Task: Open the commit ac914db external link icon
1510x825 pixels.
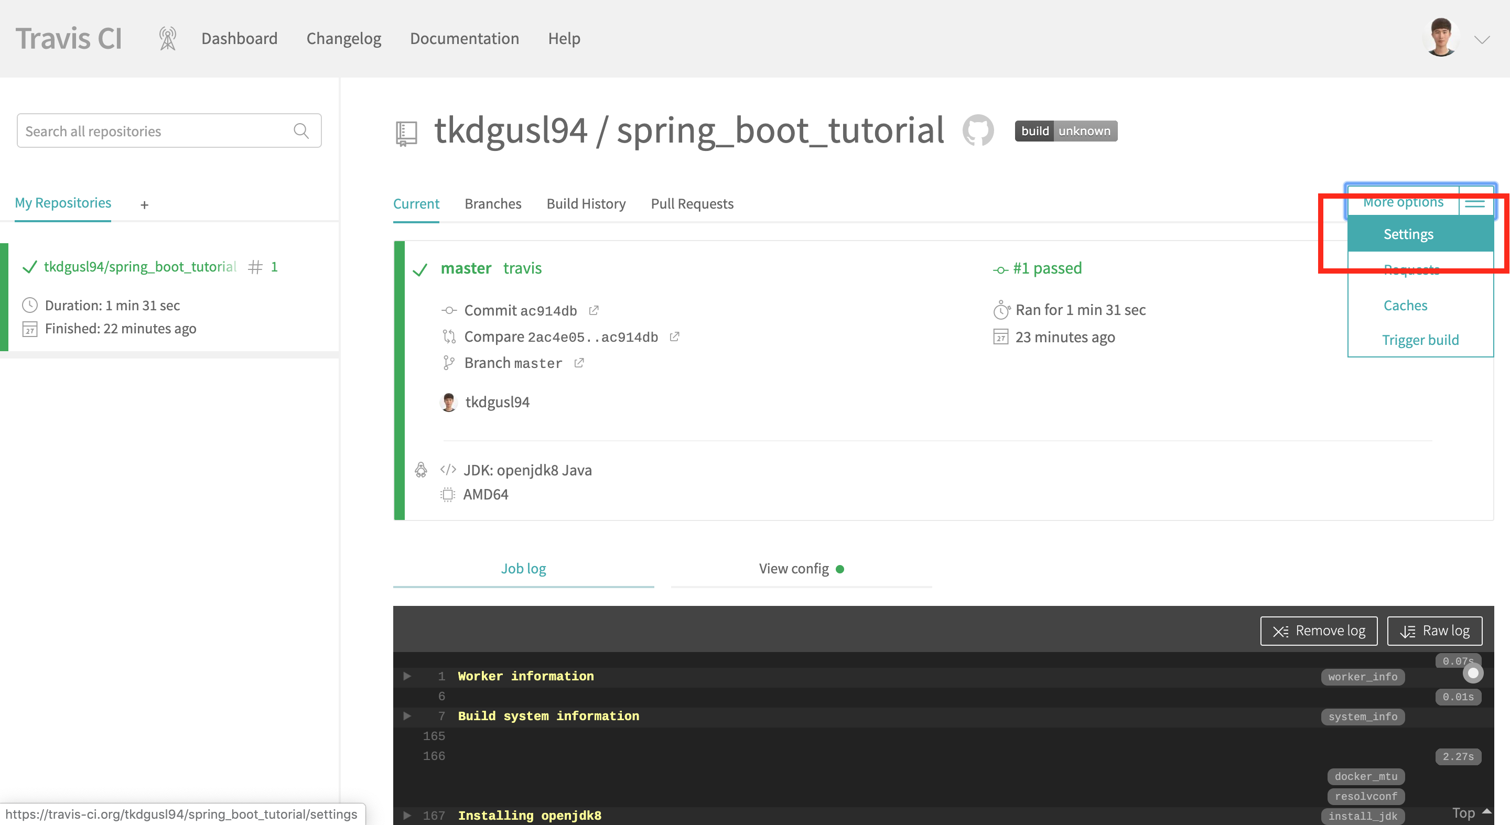Action: [594, 310]
